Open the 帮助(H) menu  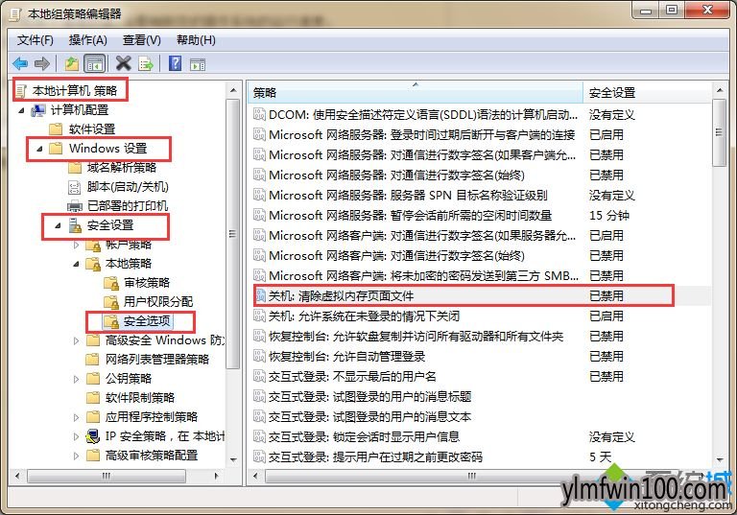196,40
